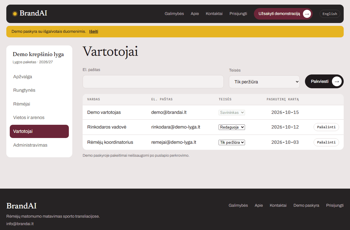Go to Apžvalga in the sidebar

(39, 77)
